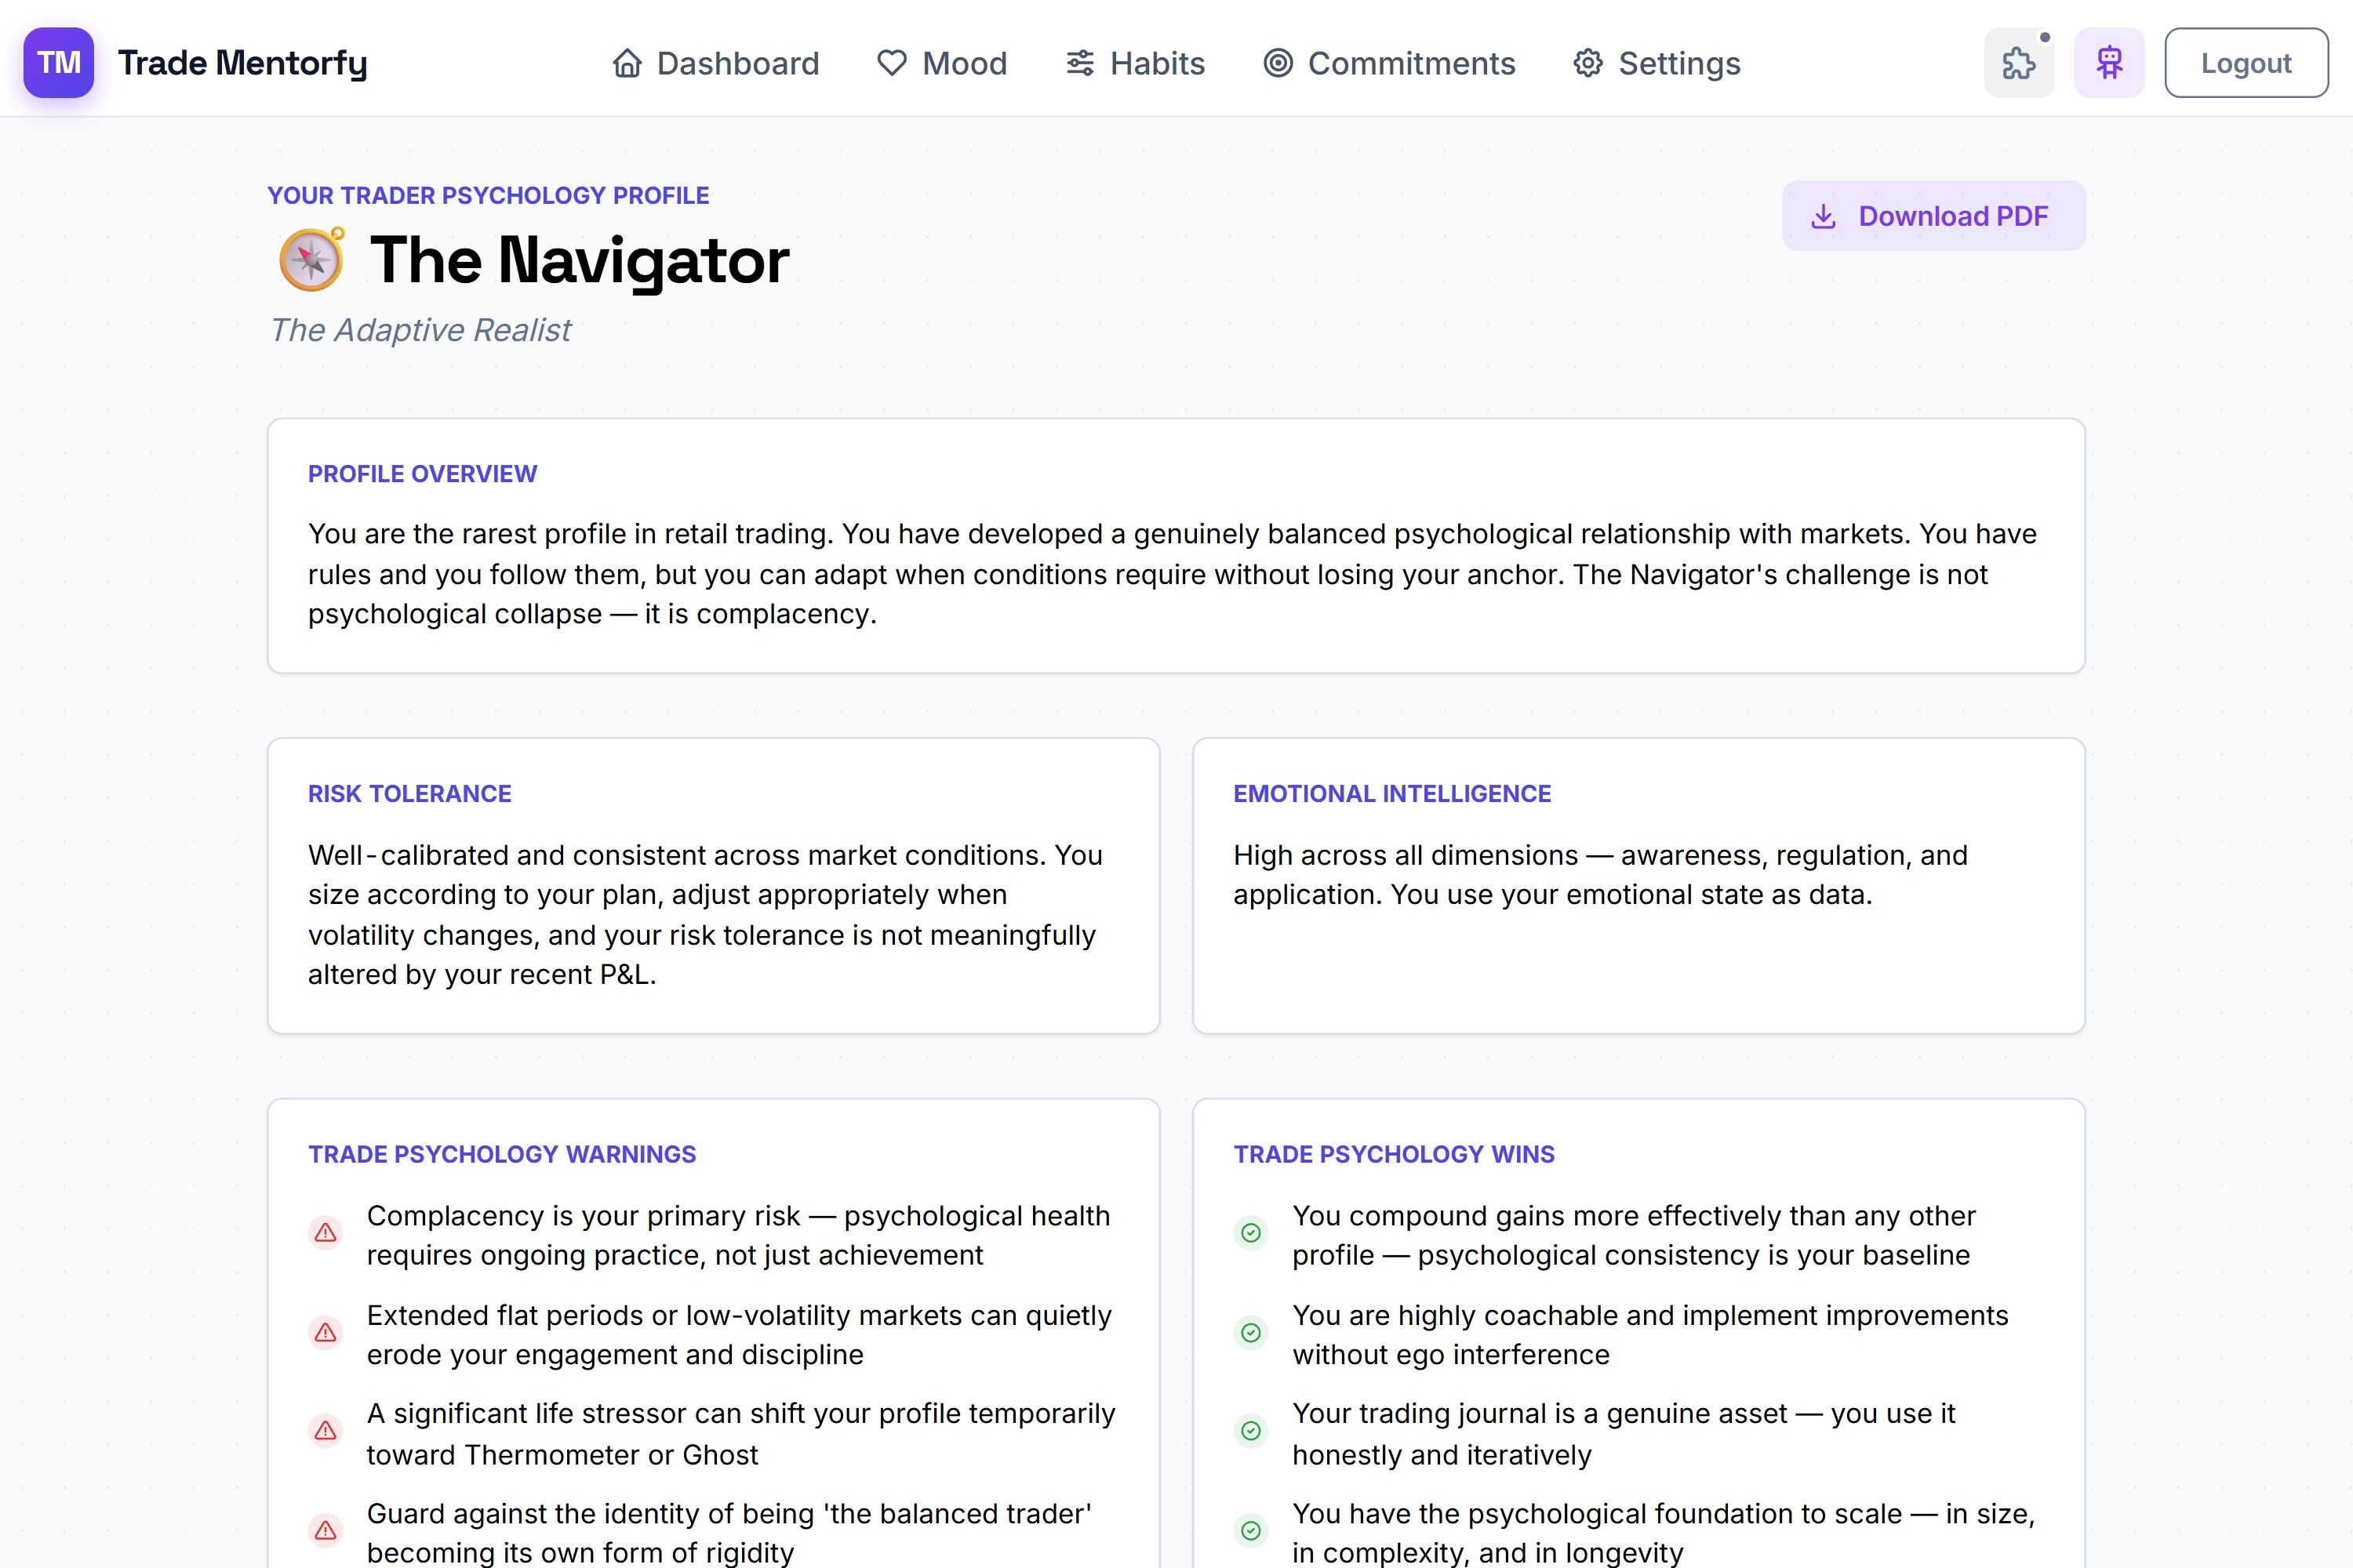Screen dimensions: 2353x1568
Task: Click the 'TRADE PSYCHOLOGY WARNINGS' heading
Action: (x=502, y=1155)
